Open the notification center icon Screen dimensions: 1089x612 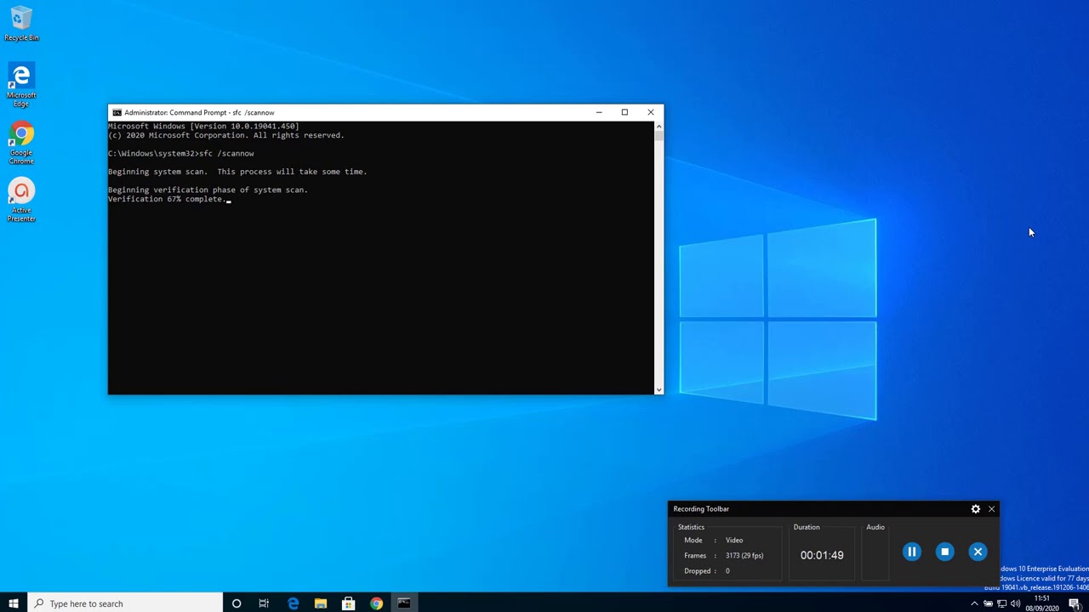point(1075,603)
